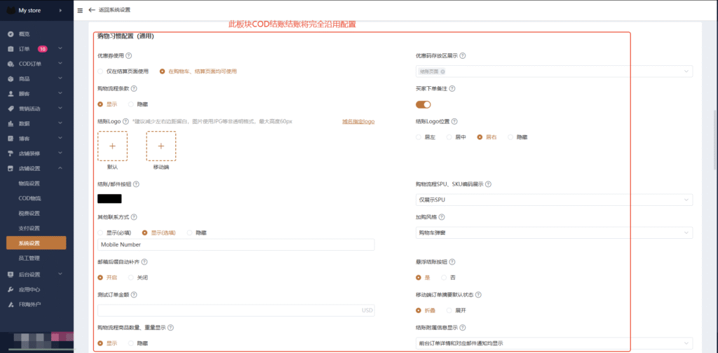718x353 pixels.
Task: Open the 仅展示SPU dropdown
Action: pyautogui.click(x=554, y=200)
